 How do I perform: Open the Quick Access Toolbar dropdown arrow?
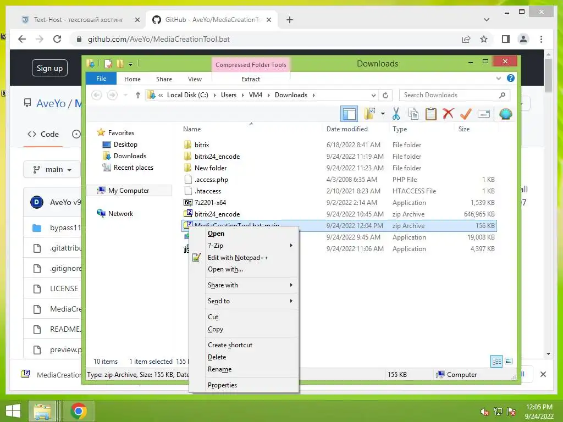[130, 64]
